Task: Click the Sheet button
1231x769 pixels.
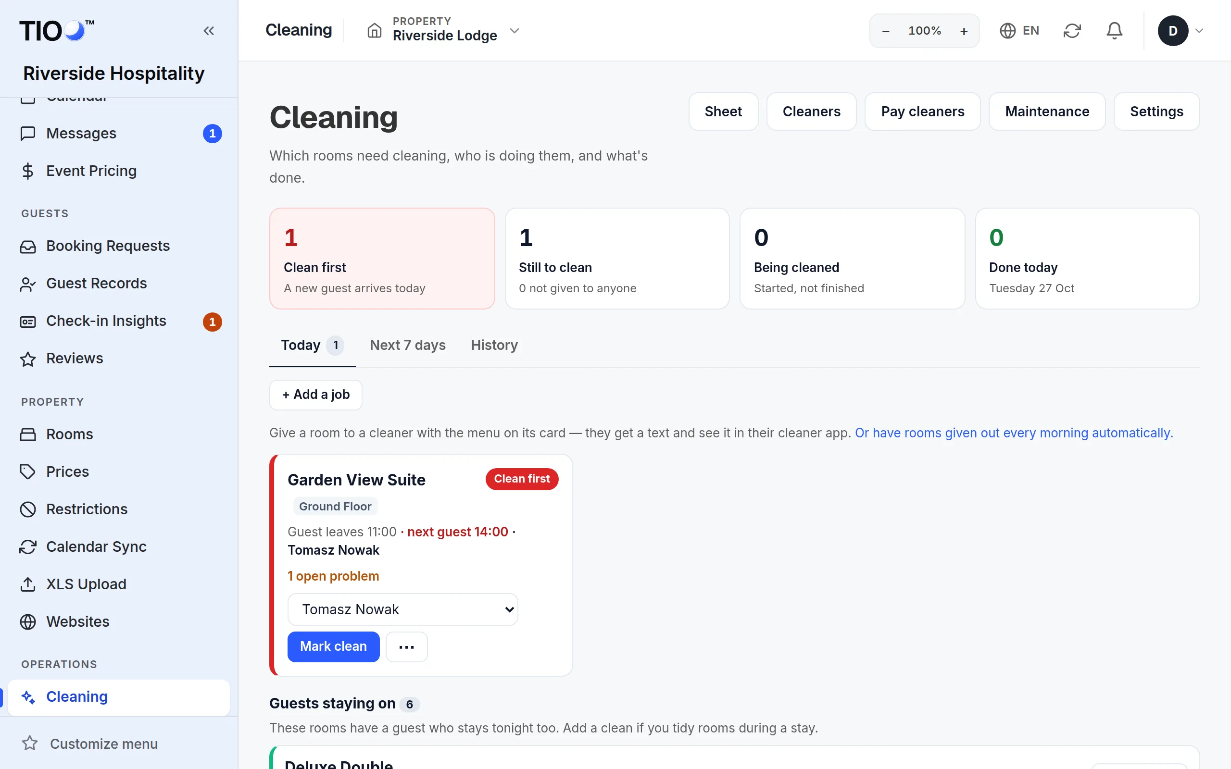Action: [723, 112]
